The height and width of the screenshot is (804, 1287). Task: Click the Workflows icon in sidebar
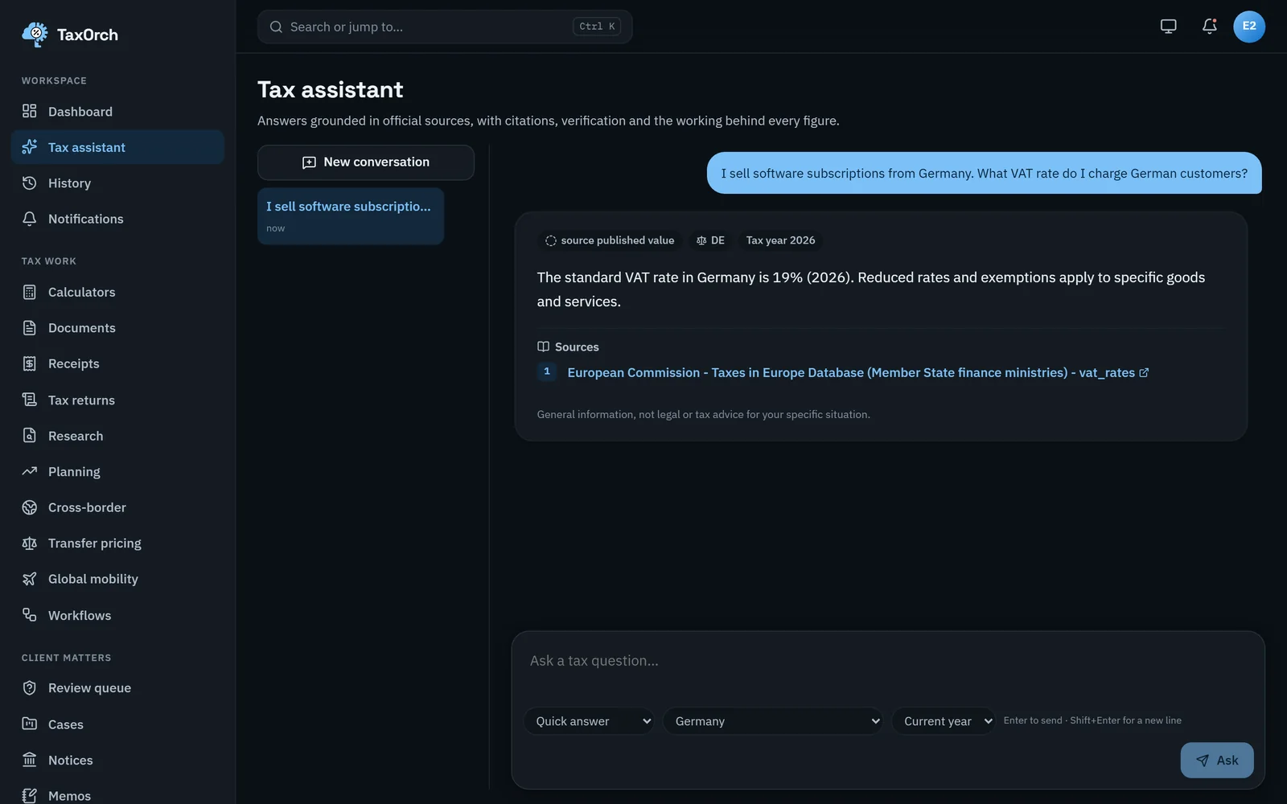coord(30,615)
